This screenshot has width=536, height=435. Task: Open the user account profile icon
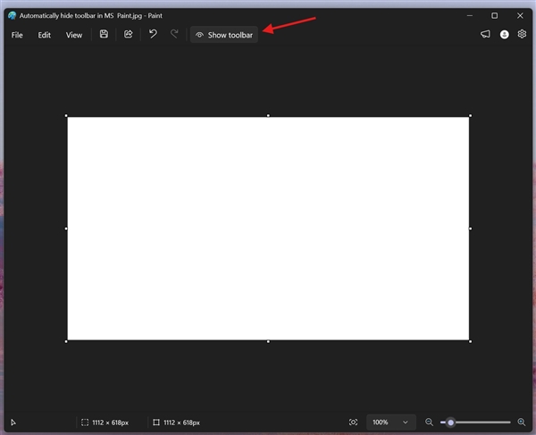pyautogui.click(x=504, y=35)
